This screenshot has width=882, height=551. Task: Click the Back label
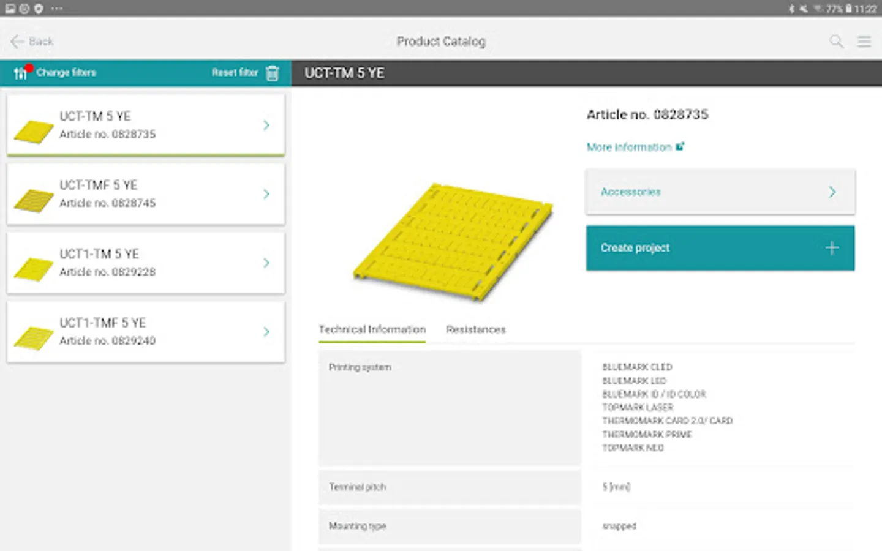(41, 42)
